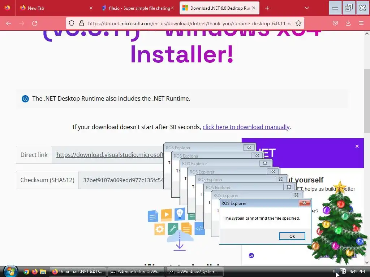The image size is (370, 277).
Task: Close the frontmost ROS Explorer dialog
Action: pos(304,203)
